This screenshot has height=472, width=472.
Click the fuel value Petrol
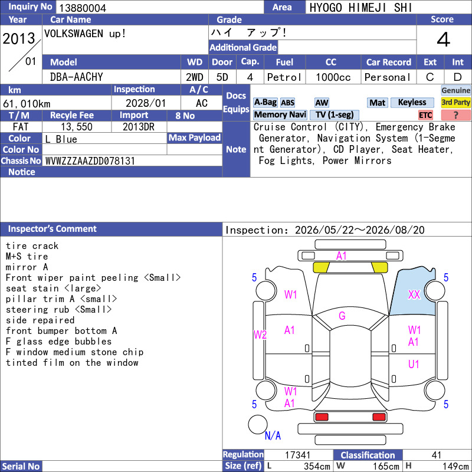(x=284, y=77)
